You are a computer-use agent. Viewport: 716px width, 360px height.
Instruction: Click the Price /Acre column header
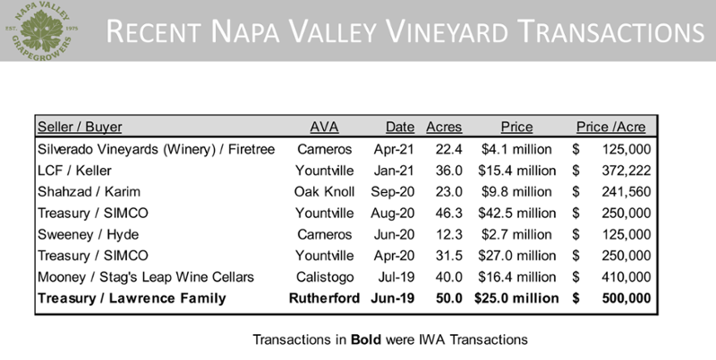pos(611,127)
